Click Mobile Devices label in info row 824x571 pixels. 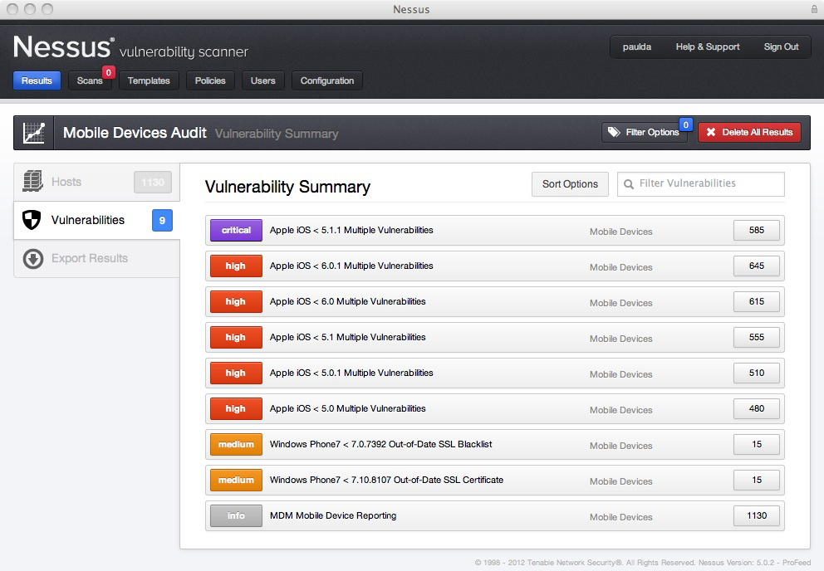pos(620,517)
